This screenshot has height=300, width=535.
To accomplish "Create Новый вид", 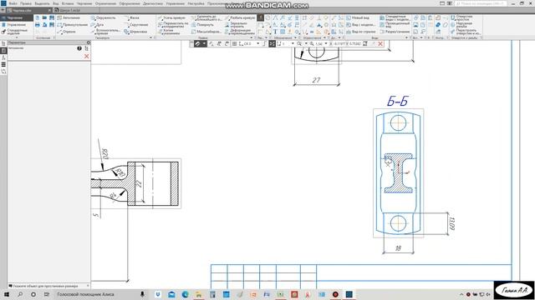I will pos(358,17).
